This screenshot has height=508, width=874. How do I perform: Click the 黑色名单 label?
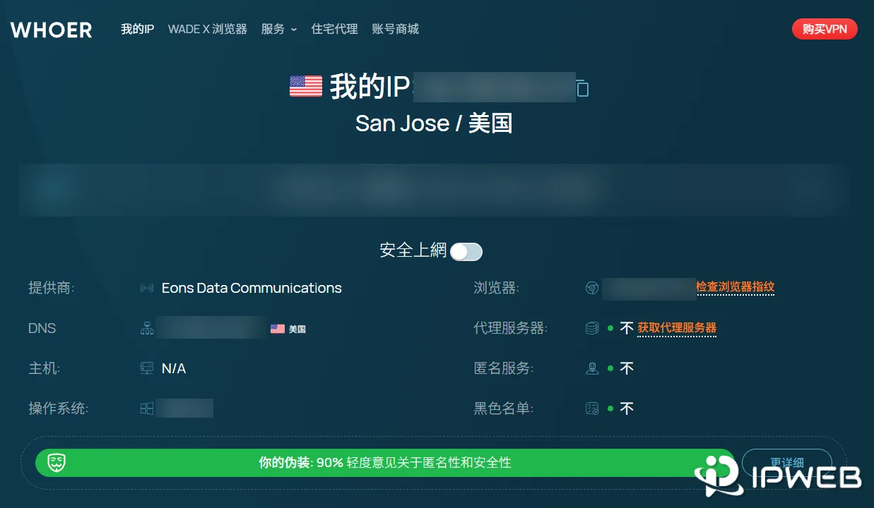[504, 409]
